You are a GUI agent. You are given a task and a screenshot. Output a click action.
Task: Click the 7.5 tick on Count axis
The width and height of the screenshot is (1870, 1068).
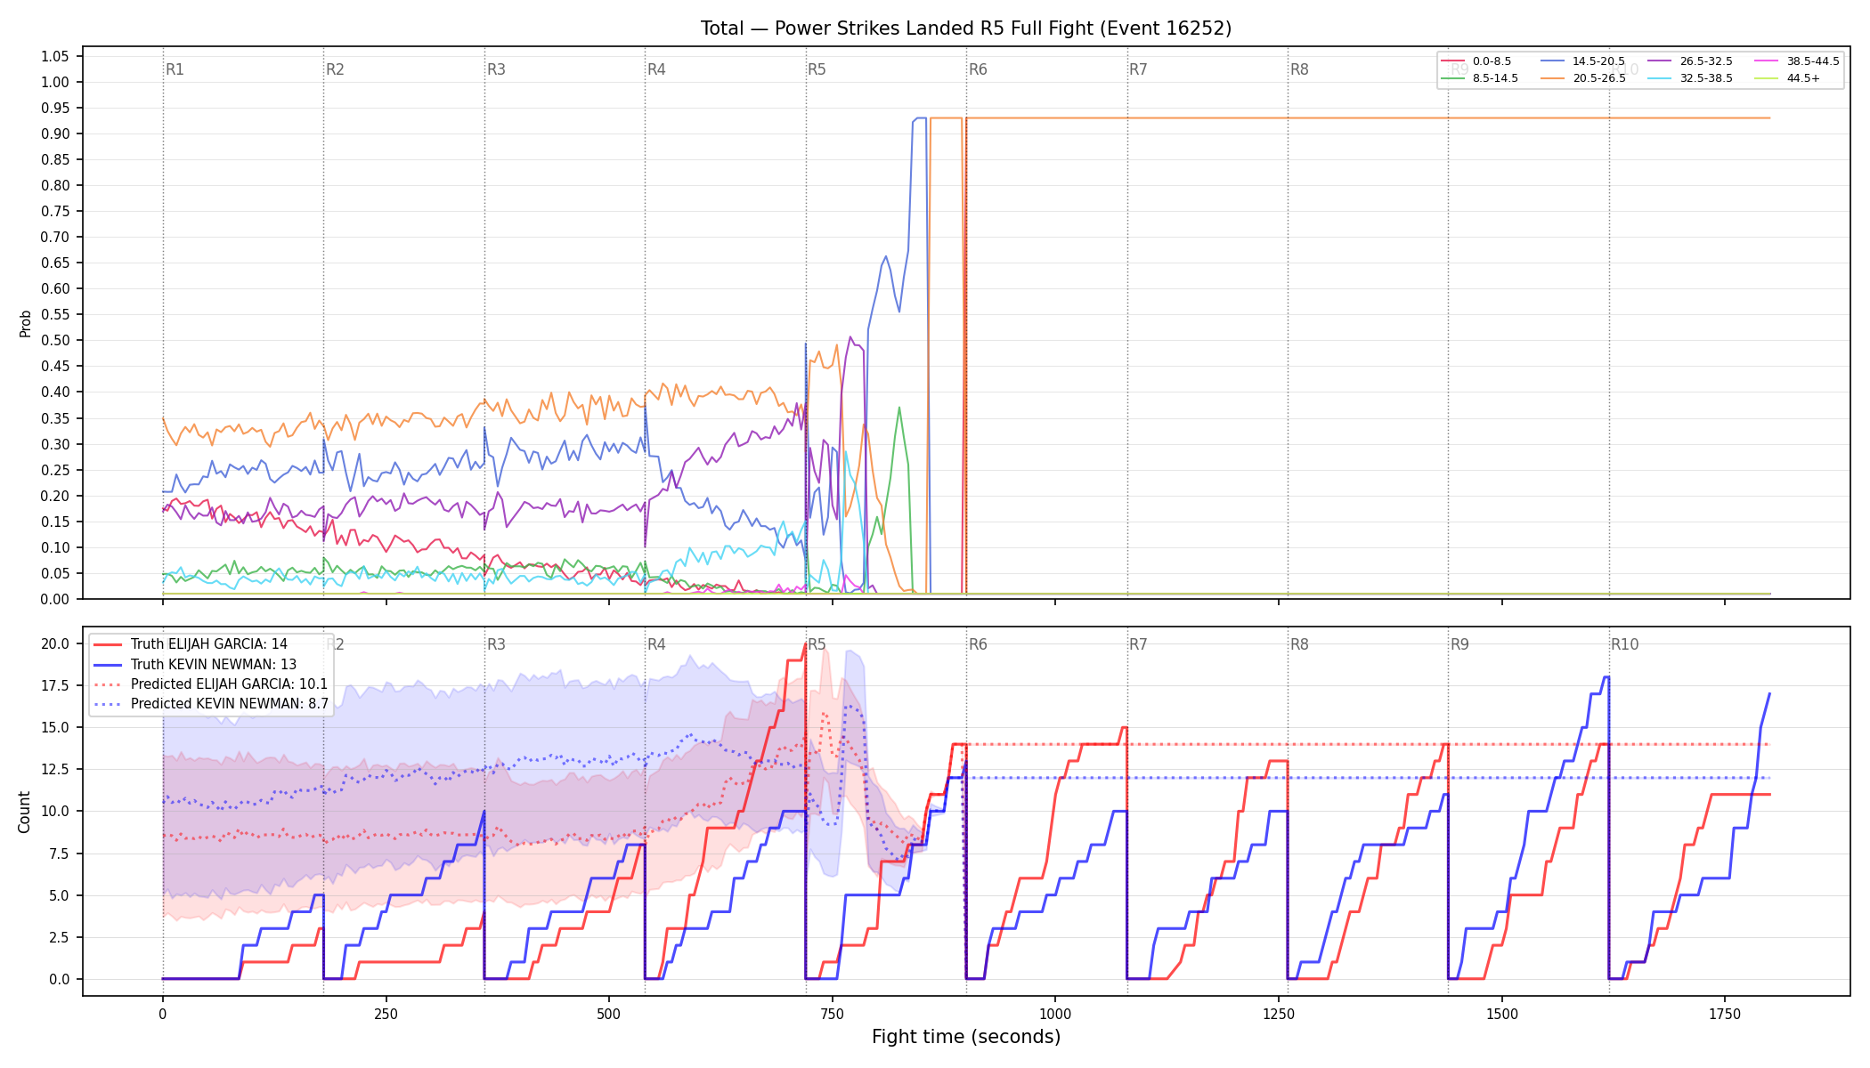tap(59, 854)
